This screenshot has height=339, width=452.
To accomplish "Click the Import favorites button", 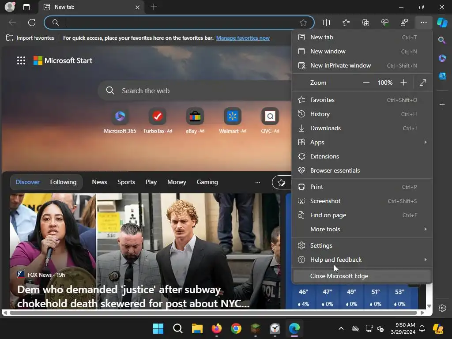I will (30, 38).
